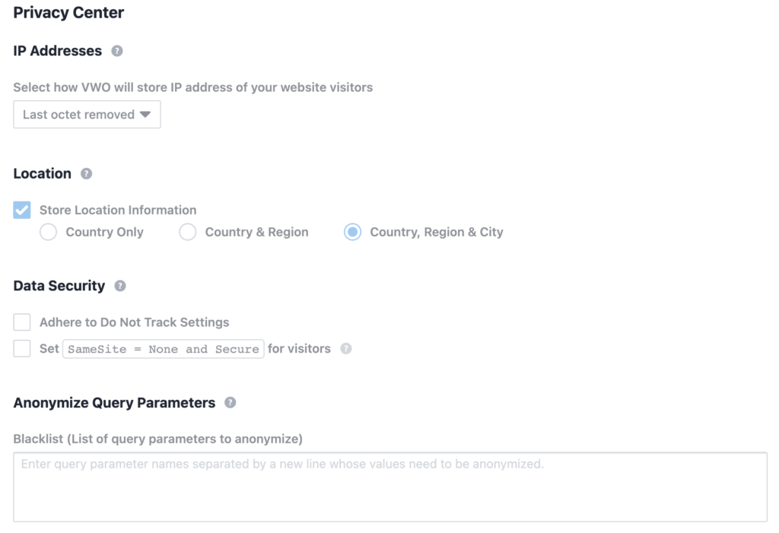This screenshot has height=533, width=779.
Task: Click the Blacklist field label text
Action: tap(157, 439)
